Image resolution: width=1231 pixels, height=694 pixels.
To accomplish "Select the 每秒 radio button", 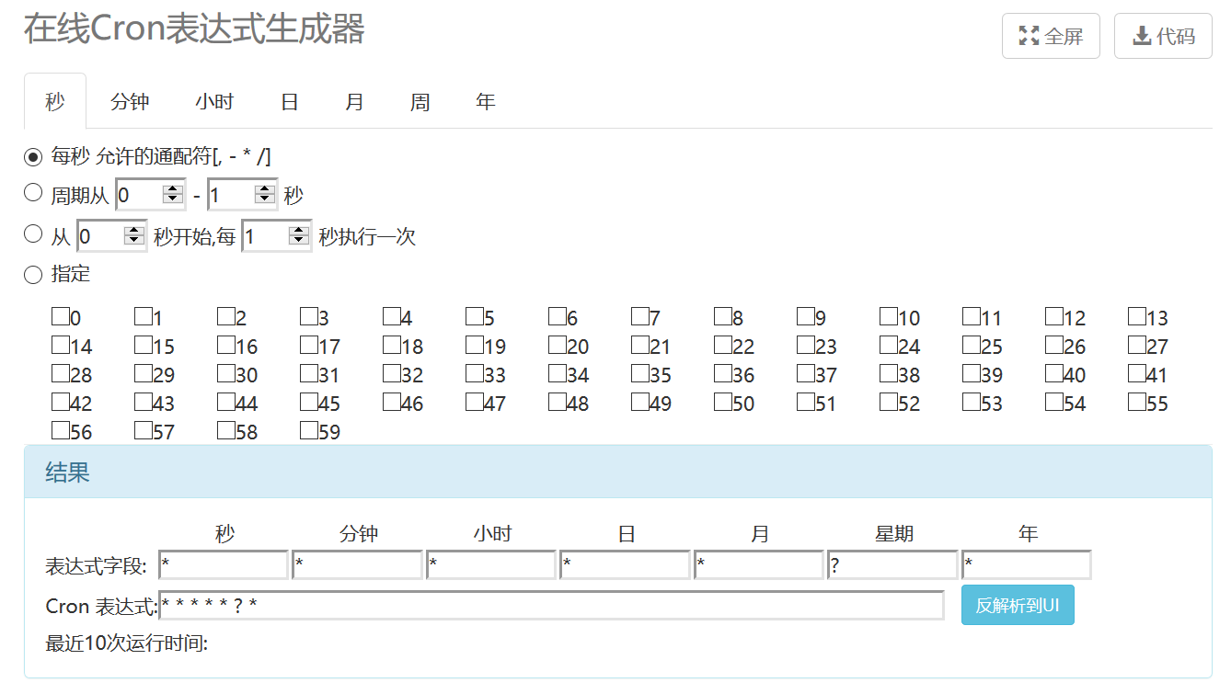I will pyautogui.click(x=33, y=157).
